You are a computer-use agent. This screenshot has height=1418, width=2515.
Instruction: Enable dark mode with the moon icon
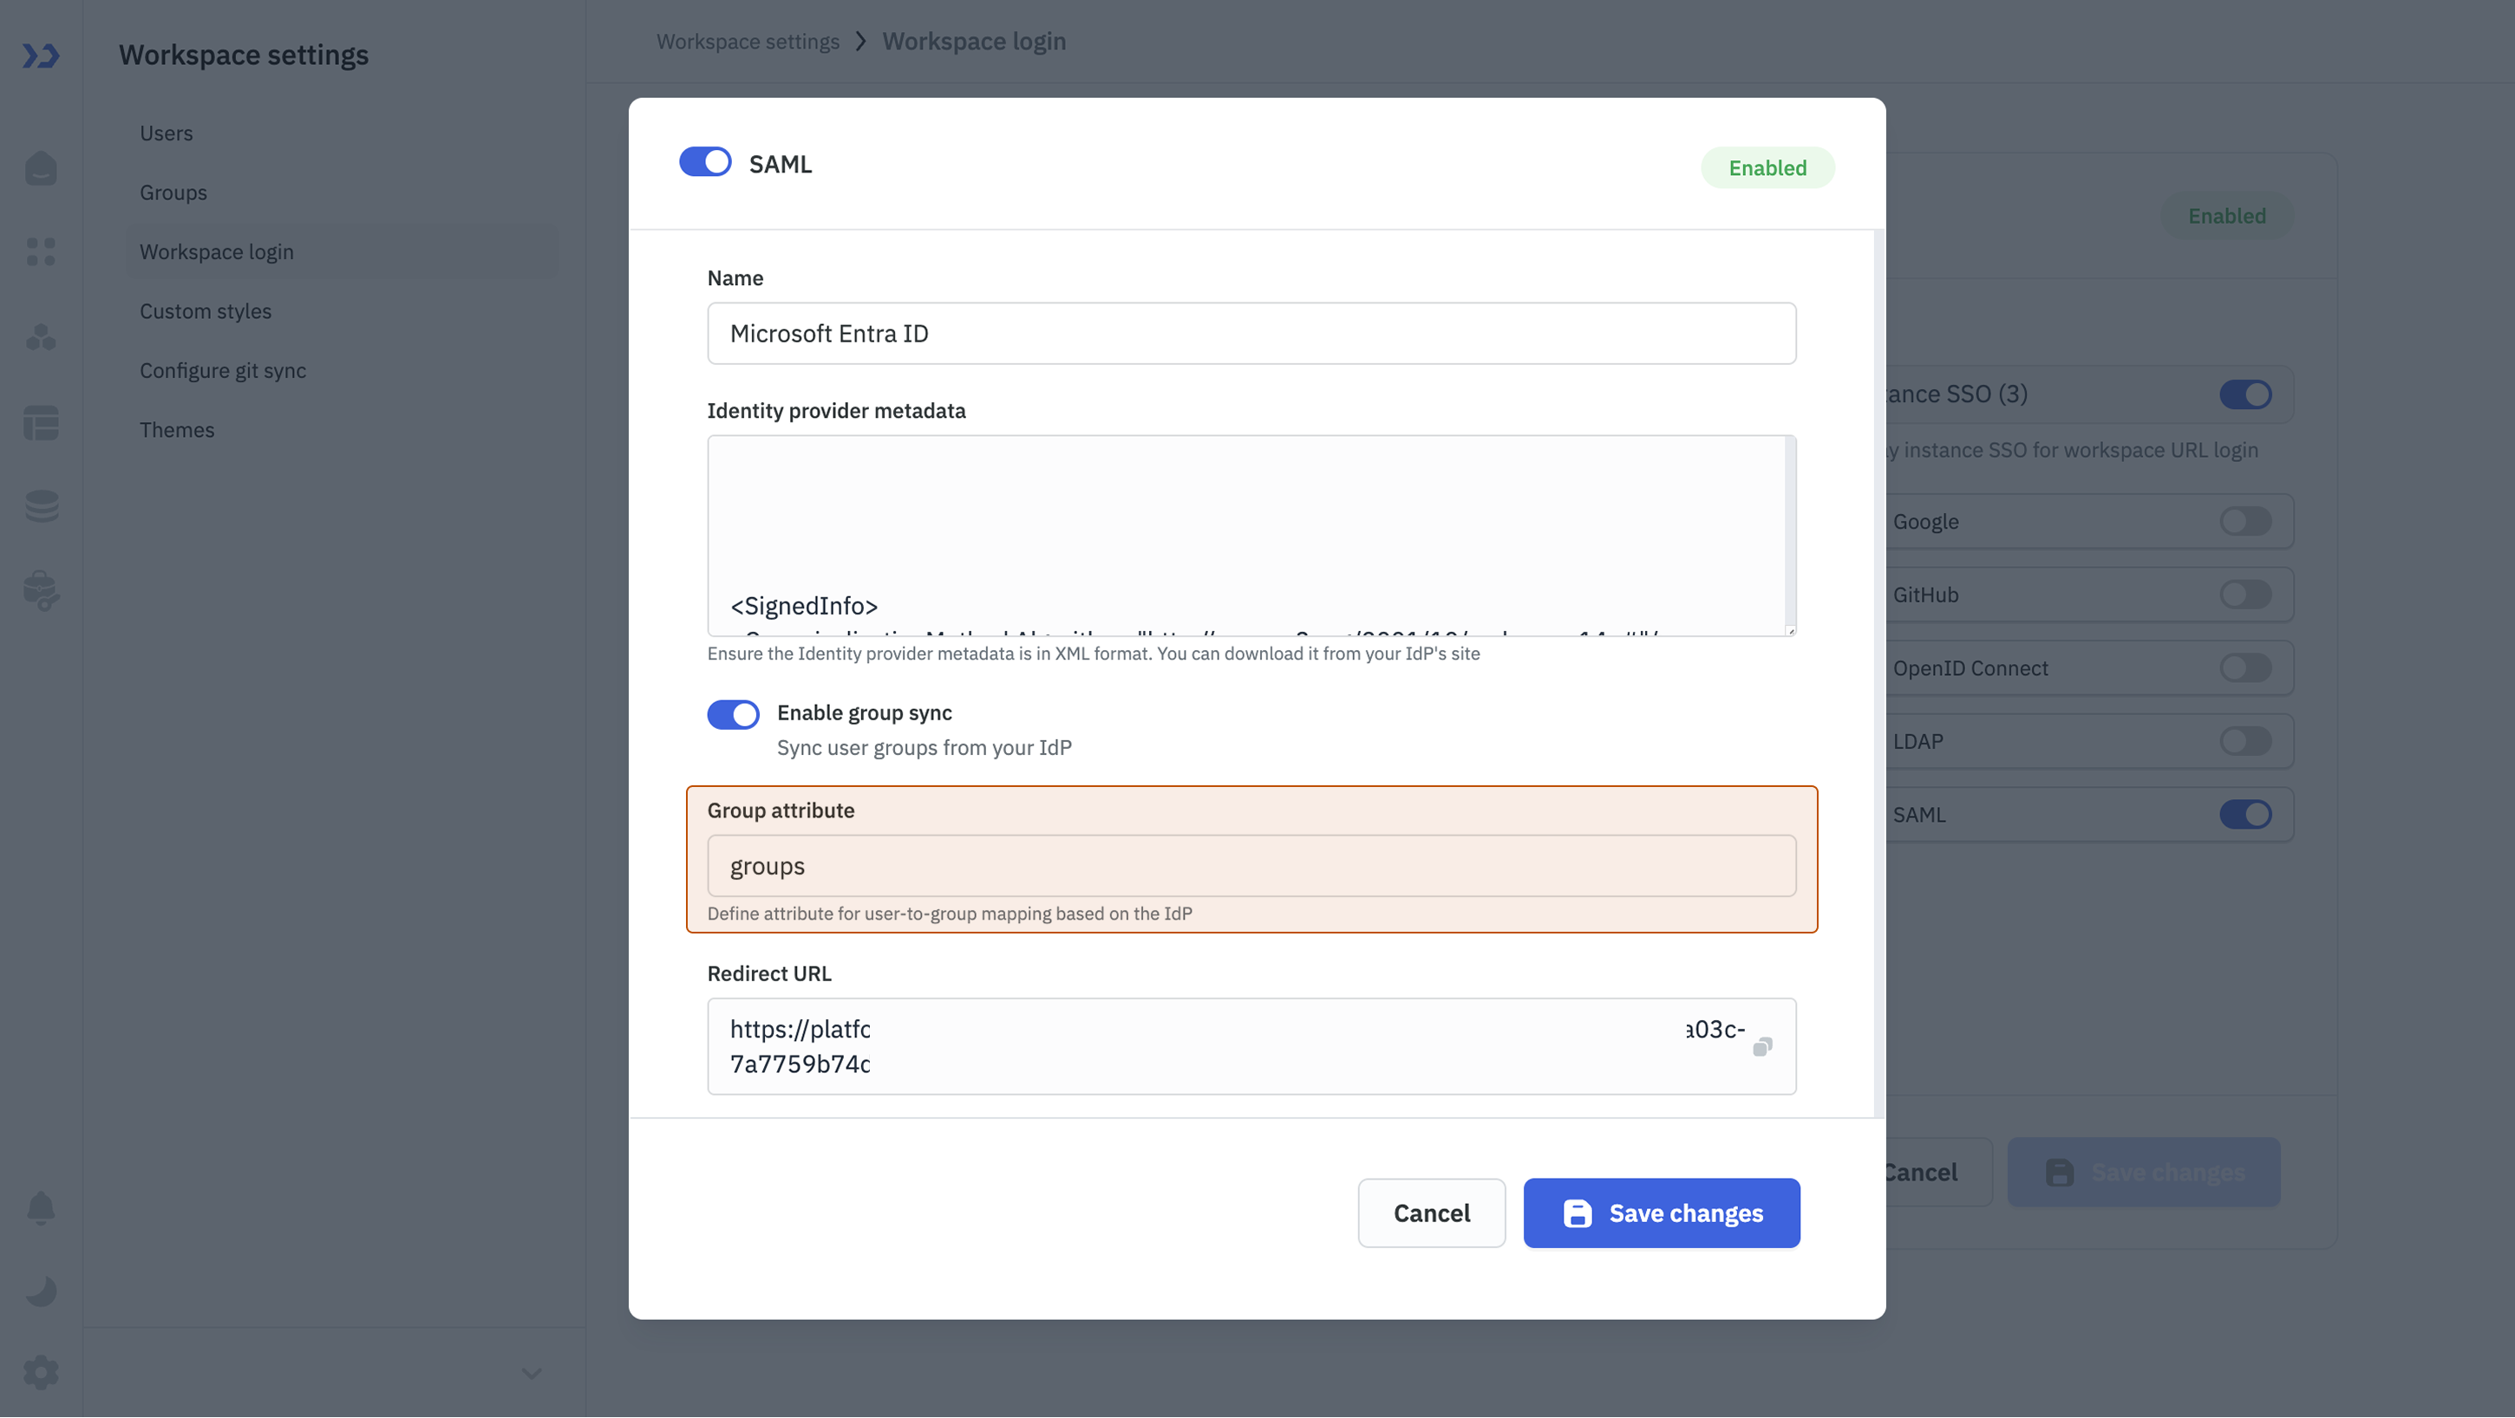[41, 1291]
